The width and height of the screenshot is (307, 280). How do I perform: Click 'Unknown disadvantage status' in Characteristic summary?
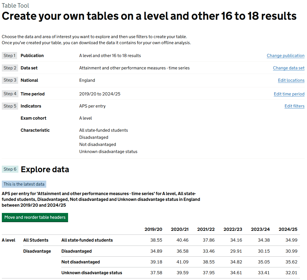click(x=108, y=151)
